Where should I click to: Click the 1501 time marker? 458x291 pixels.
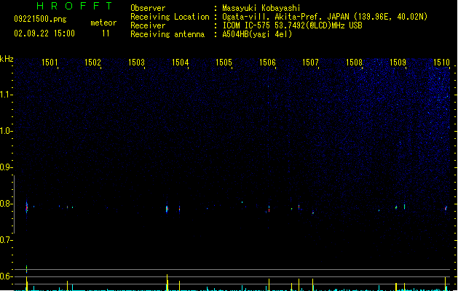point(50,63)
